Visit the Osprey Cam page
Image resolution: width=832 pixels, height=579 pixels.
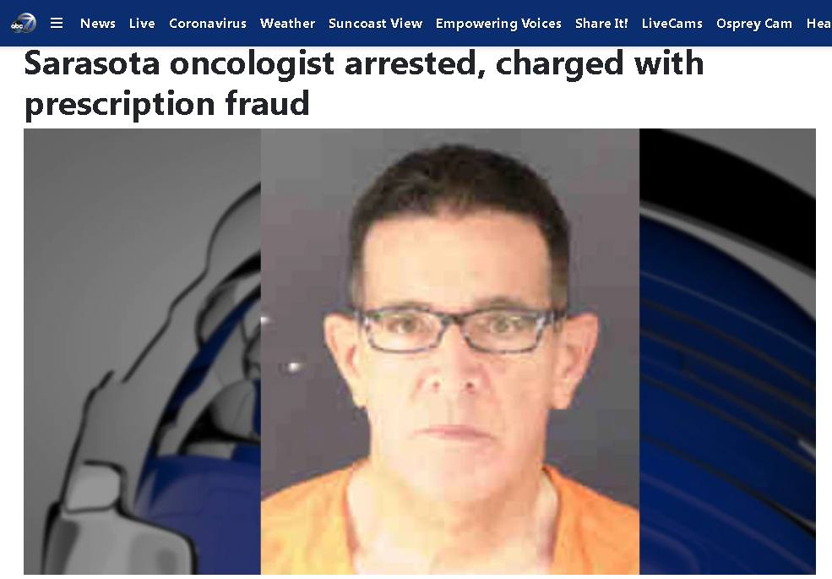pos(754,24)
